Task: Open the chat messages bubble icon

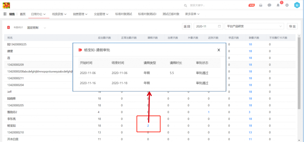Action: point(269,5)
